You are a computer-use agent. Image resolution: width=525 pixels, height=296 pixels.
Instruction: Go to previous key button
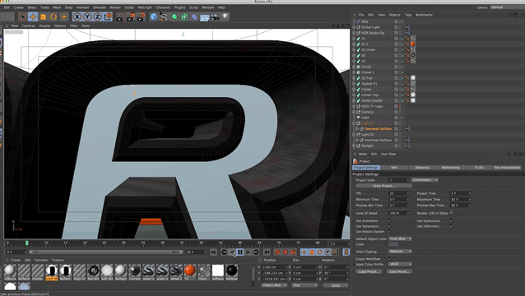click(x=224, y=252)
